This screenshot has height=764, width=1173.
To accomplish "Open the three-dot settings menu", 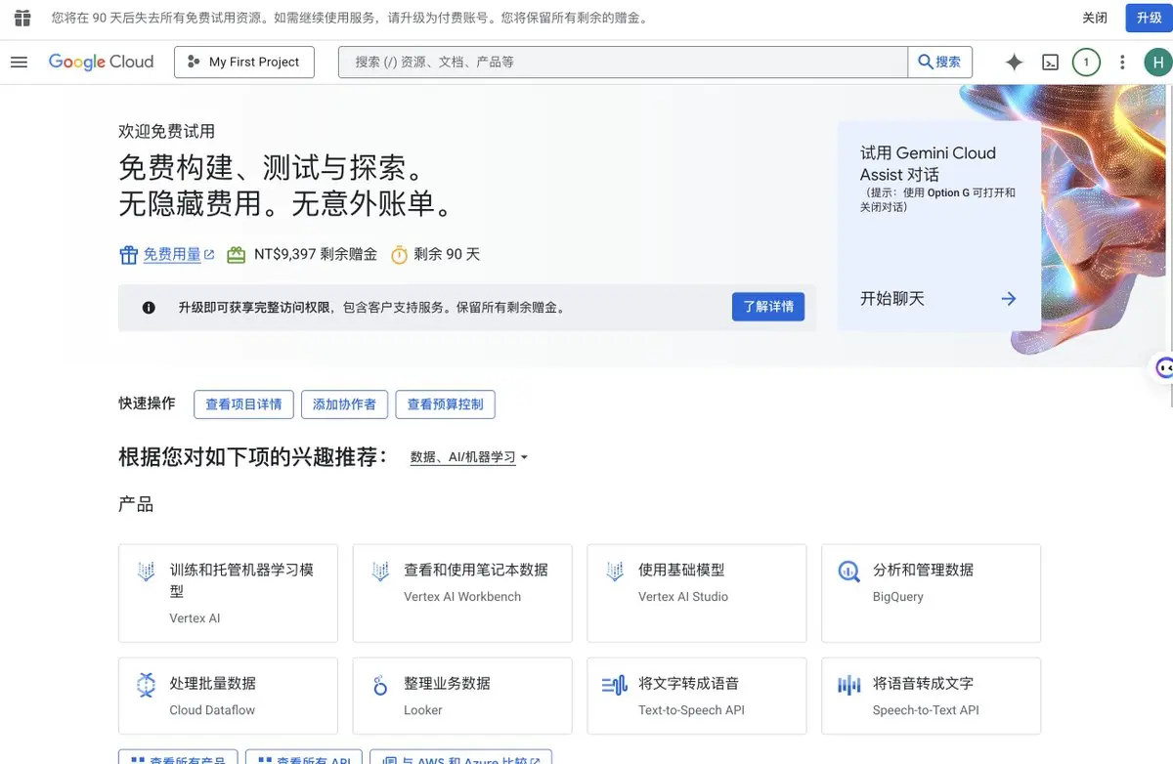I will click(x=1122, y=63).
